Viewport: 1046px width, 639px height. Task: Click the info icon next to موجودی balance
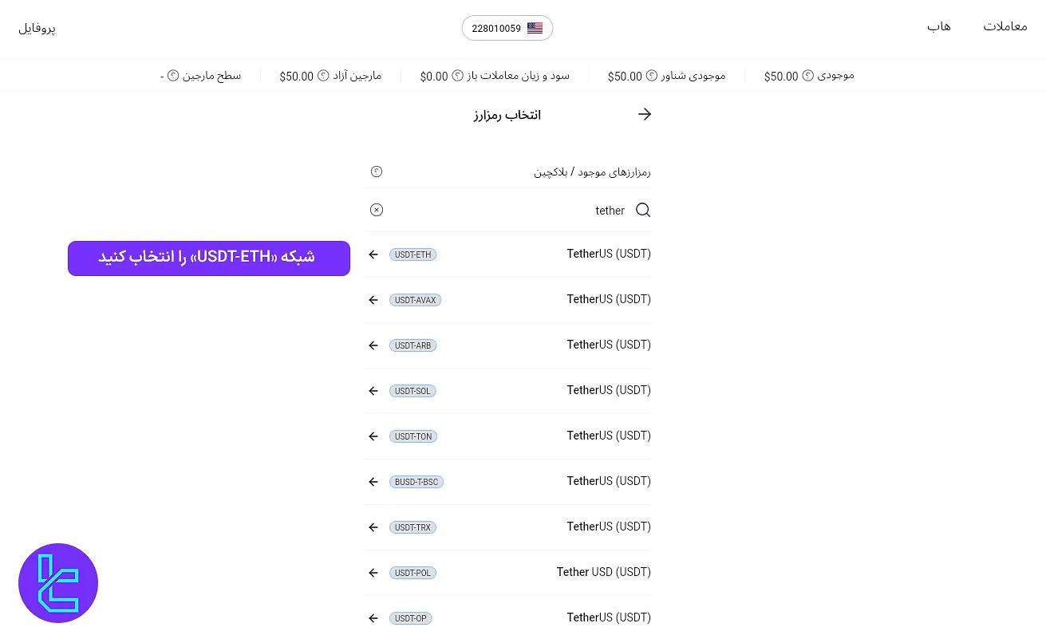click(807, 75)
